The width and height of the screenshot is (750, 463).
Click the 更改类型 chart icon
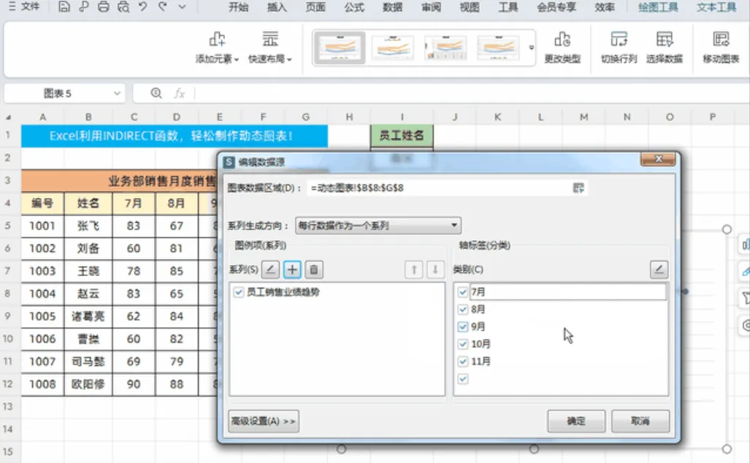562,47
